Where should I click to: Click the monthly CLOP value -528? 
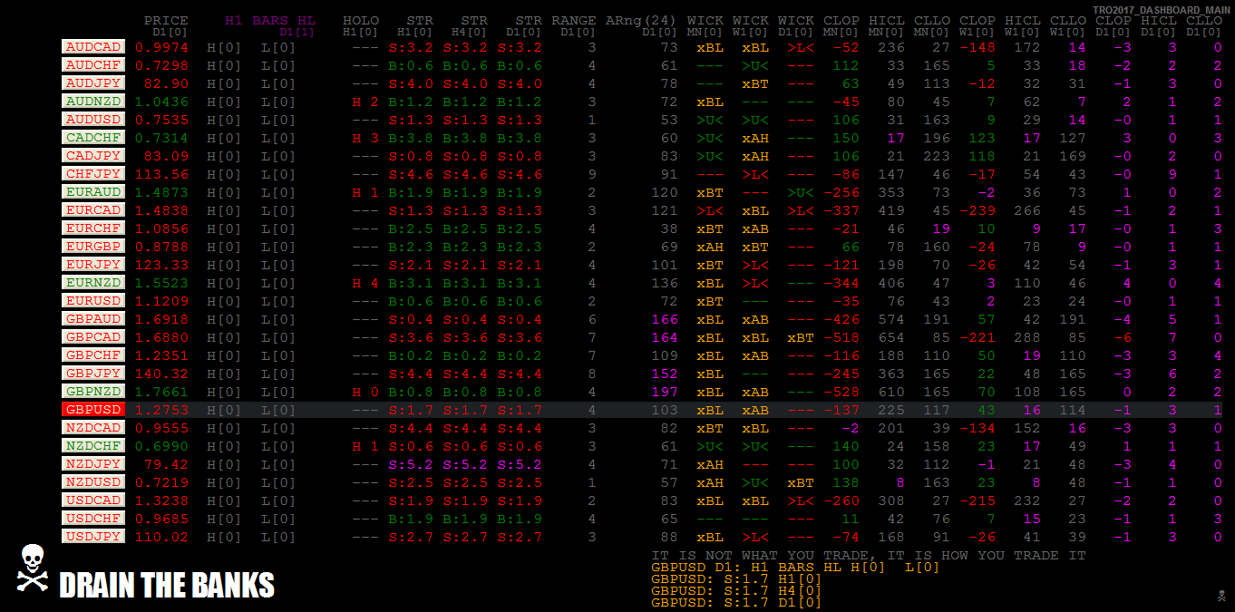point(841,392)
